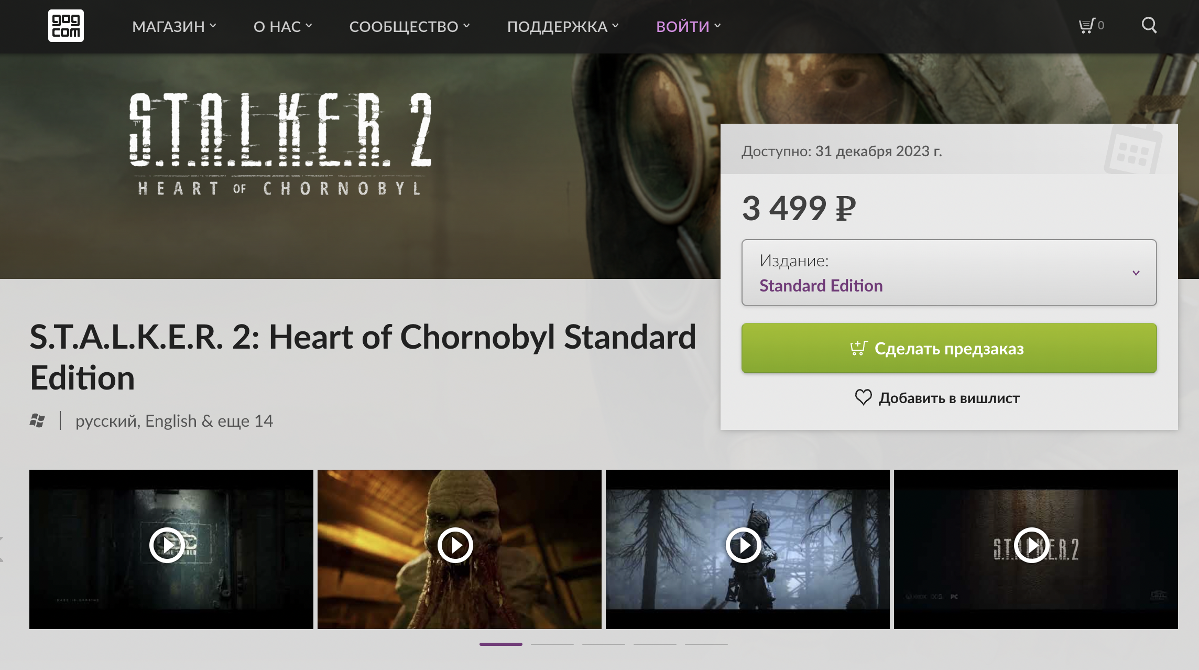Open the О НАС menu
The image size is (1199, 670).
click(x=282, y=26)
